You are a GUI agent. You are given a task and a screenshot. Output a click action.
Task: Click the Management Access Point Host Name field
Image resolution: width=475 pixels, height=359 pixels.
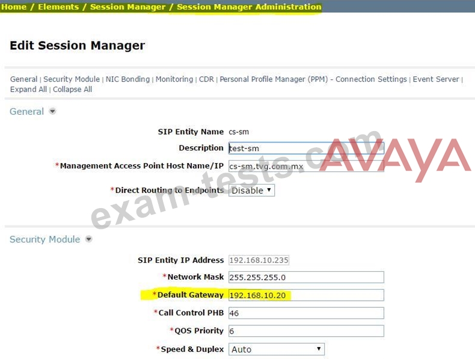pos(306,166)
